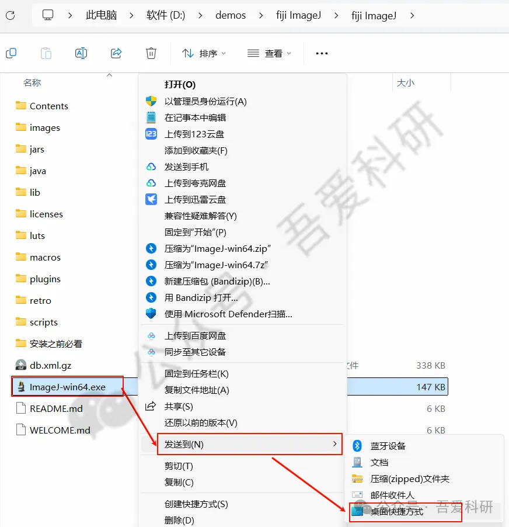The height and width of the screenshot is (527, 509).
Task: Click the 123云盘 icon in the context menu
Action: (151, 134)
